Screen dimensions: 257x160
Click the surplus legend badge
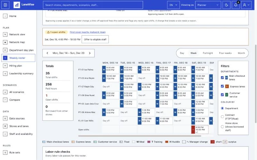225,142
